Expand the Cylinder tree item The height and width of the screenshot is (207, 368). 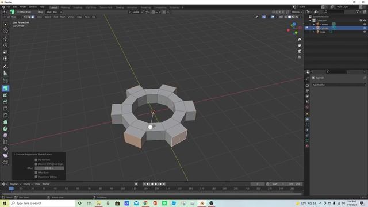click(314, 28)
